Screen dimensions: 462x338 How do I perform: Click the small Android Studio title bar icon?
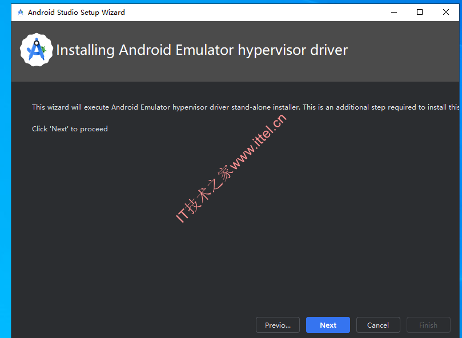(x=21, y=13)
